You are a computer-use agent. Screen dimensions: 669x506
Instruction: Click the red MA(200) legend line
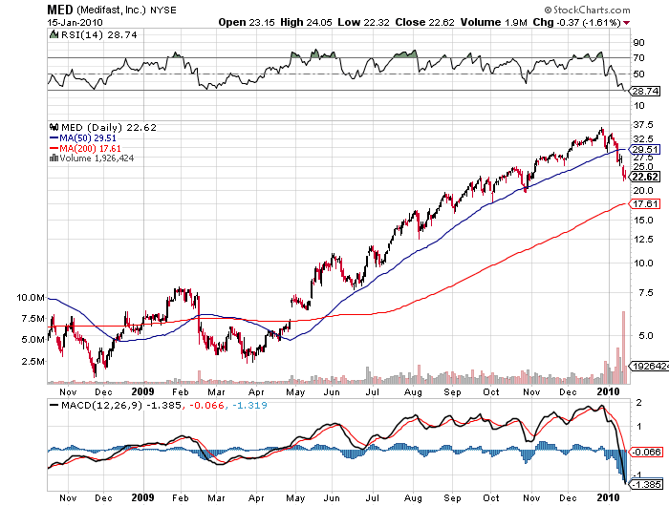[x=54, y=148]
